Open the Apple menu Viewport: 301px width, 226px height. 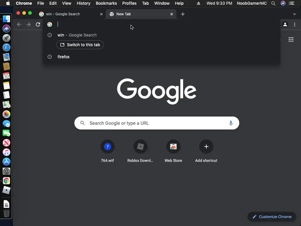(x=8, y=3)
